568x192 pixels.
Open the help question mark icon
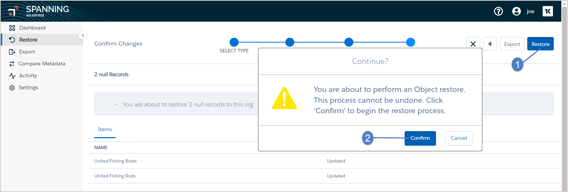[498, 11]
